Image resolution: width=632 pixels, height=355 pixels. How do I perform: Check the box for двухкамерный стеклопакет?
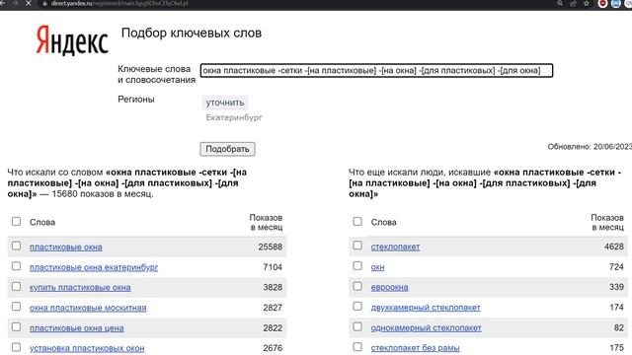pos(357,307)
